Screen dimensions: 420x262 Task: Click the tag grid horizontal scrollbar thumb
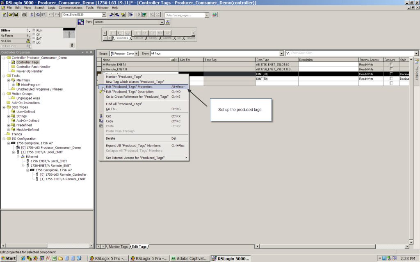pyautogui.click(x=317, y=246)
